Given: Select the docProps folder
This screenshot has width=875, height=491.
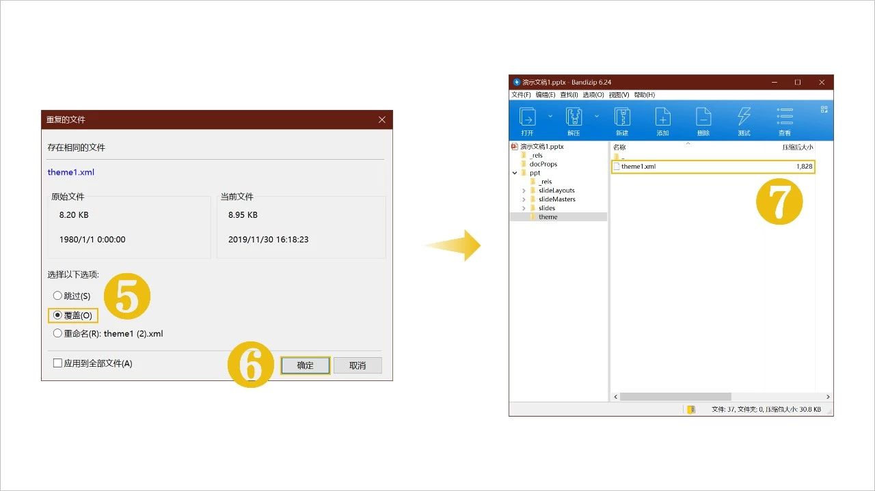Looking at the screenshot, I should pyautogui.click(x=539, y=164).
